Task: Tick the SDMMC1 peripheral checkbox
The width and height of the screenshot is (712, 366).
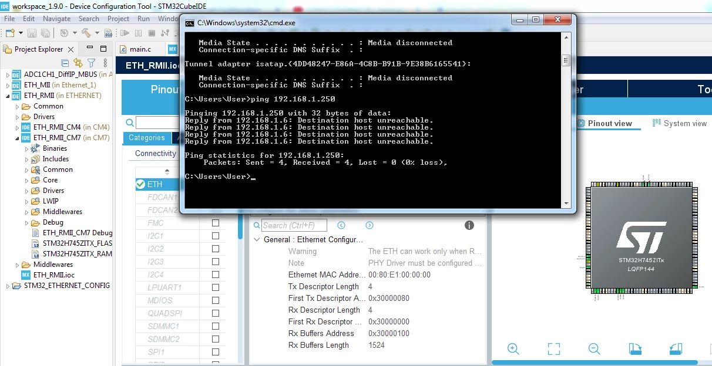Action: [x=216, y=326]
